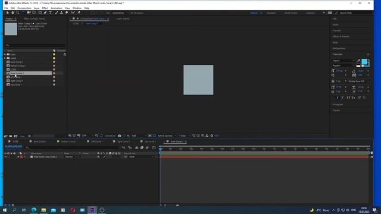Expand the first folder in Project panel
This screenshot has height=214, width=381.
[x=5, y=55]
